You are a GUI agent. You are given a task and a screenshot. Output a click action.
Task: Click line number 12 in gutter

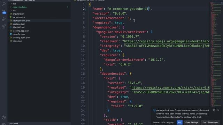click(x=83, y=55)
